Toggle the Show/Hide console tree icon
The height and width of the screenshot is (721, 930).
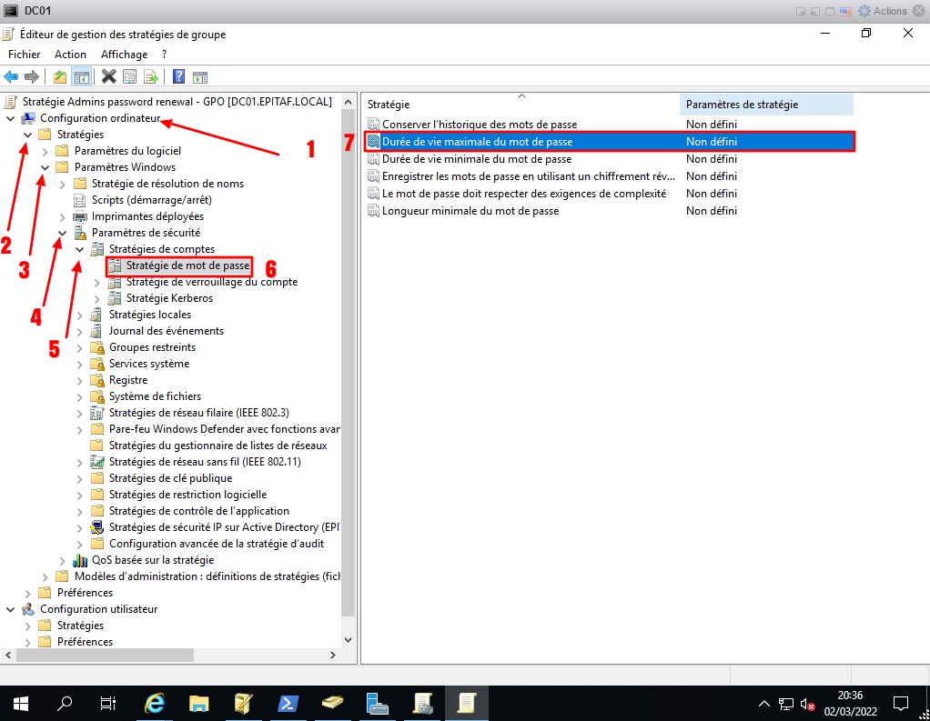82,76
